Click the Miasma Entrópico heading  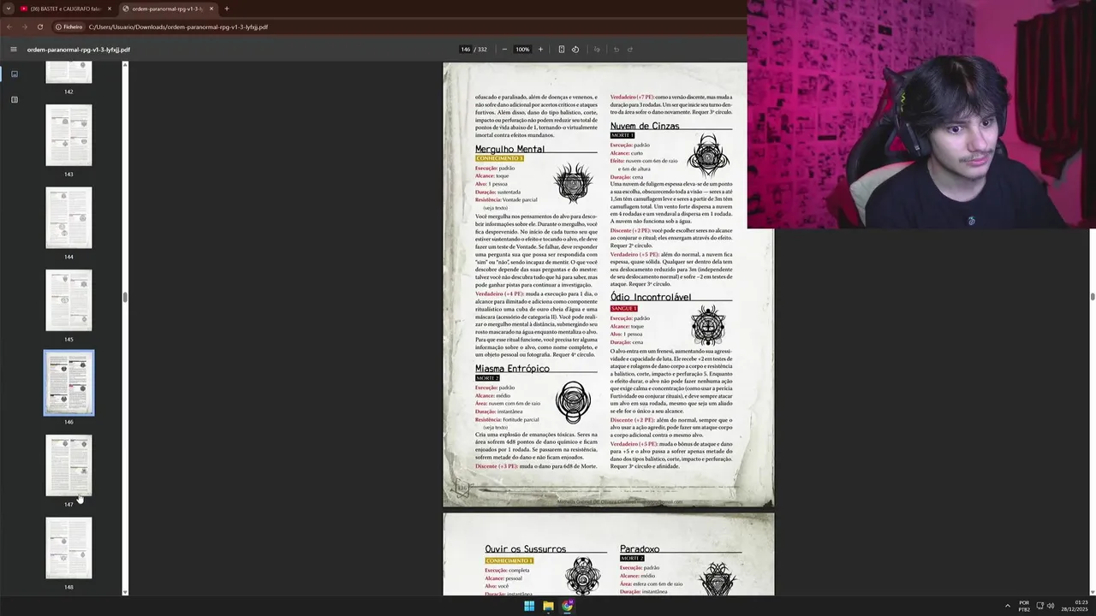[512, 369]
